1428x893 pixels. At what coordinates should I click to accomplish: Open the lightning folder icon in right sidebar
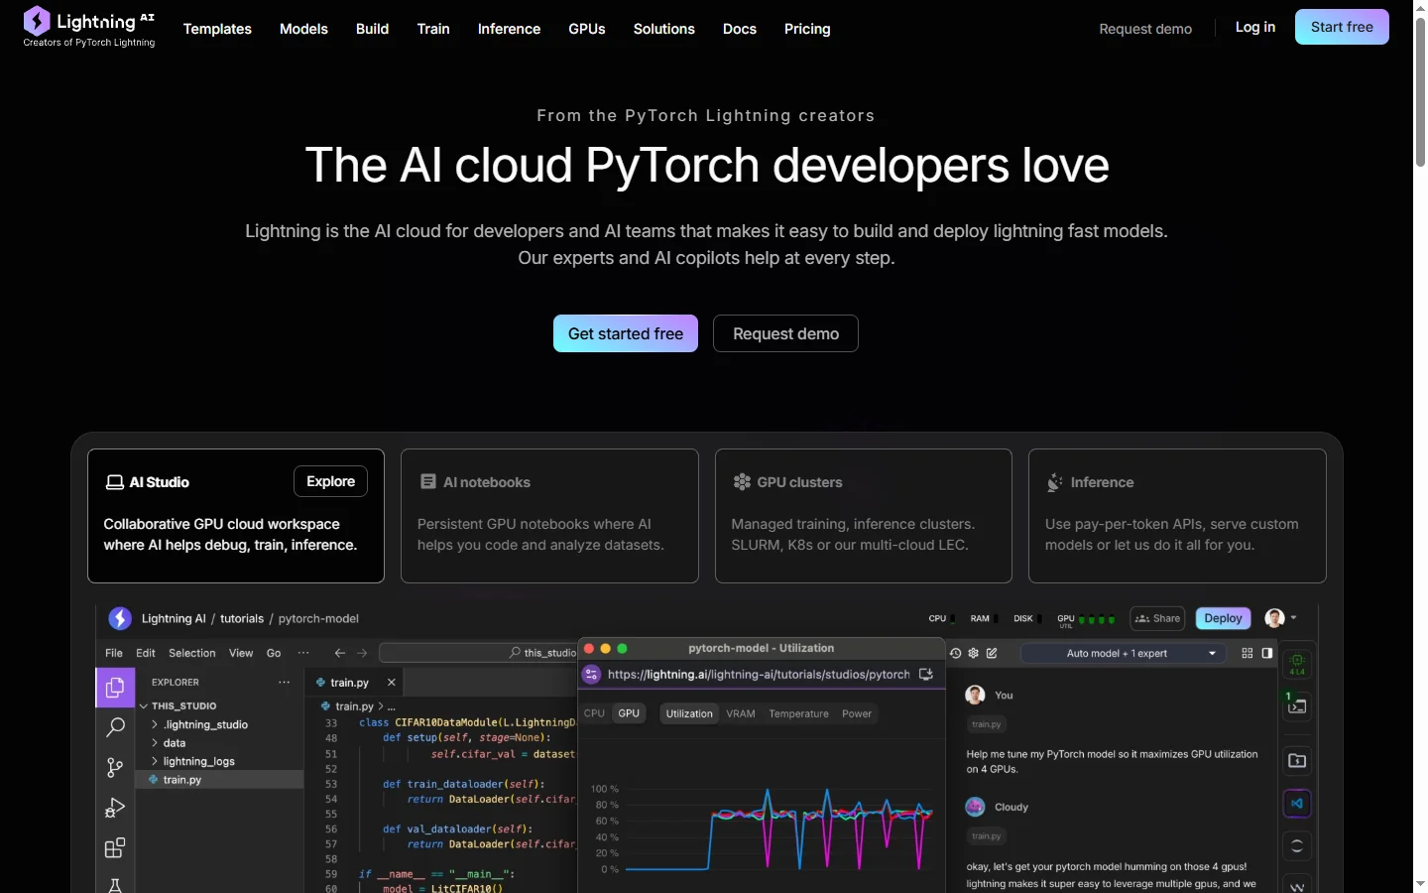point(1297,761)
